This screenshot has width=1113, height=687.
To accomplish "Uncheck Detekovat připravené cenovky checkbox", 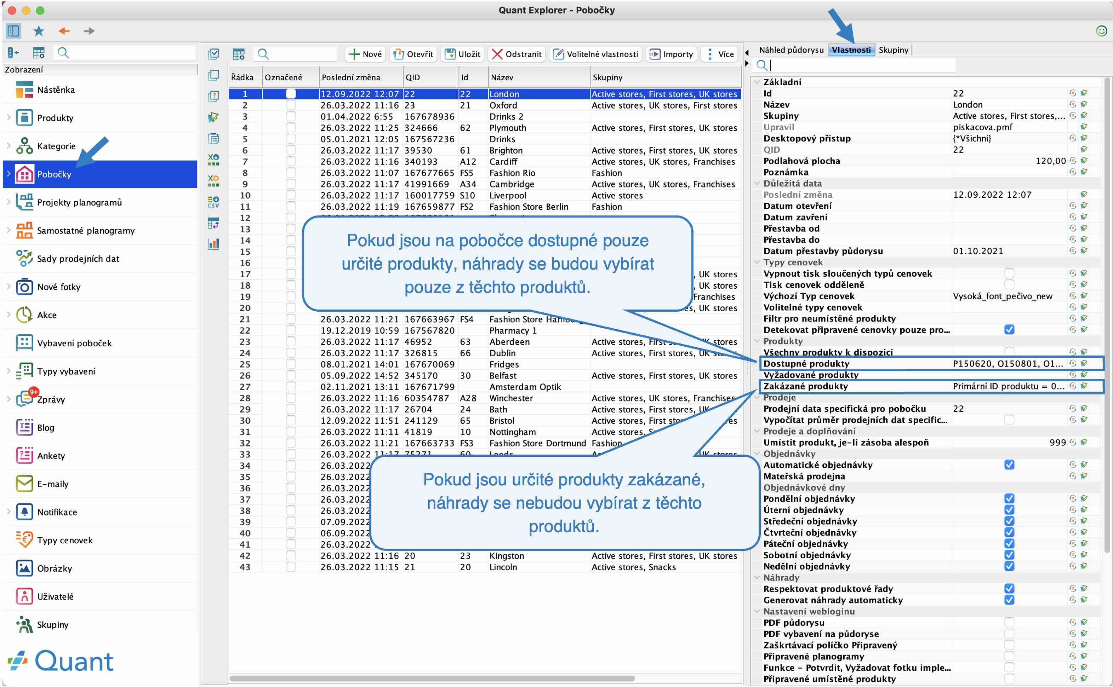I will click(x=1009, y=330).
